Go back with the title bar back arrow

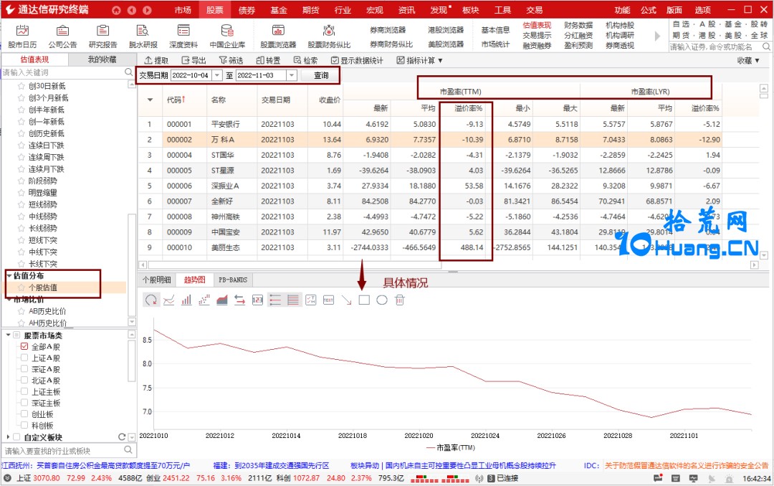click(132, 10)
